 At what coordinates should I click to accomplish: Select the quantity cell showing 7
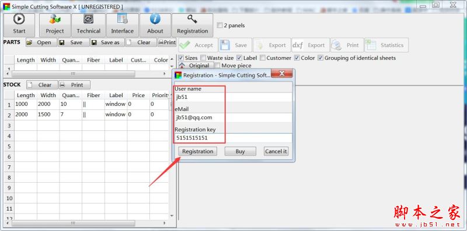(x=71, y=115)
